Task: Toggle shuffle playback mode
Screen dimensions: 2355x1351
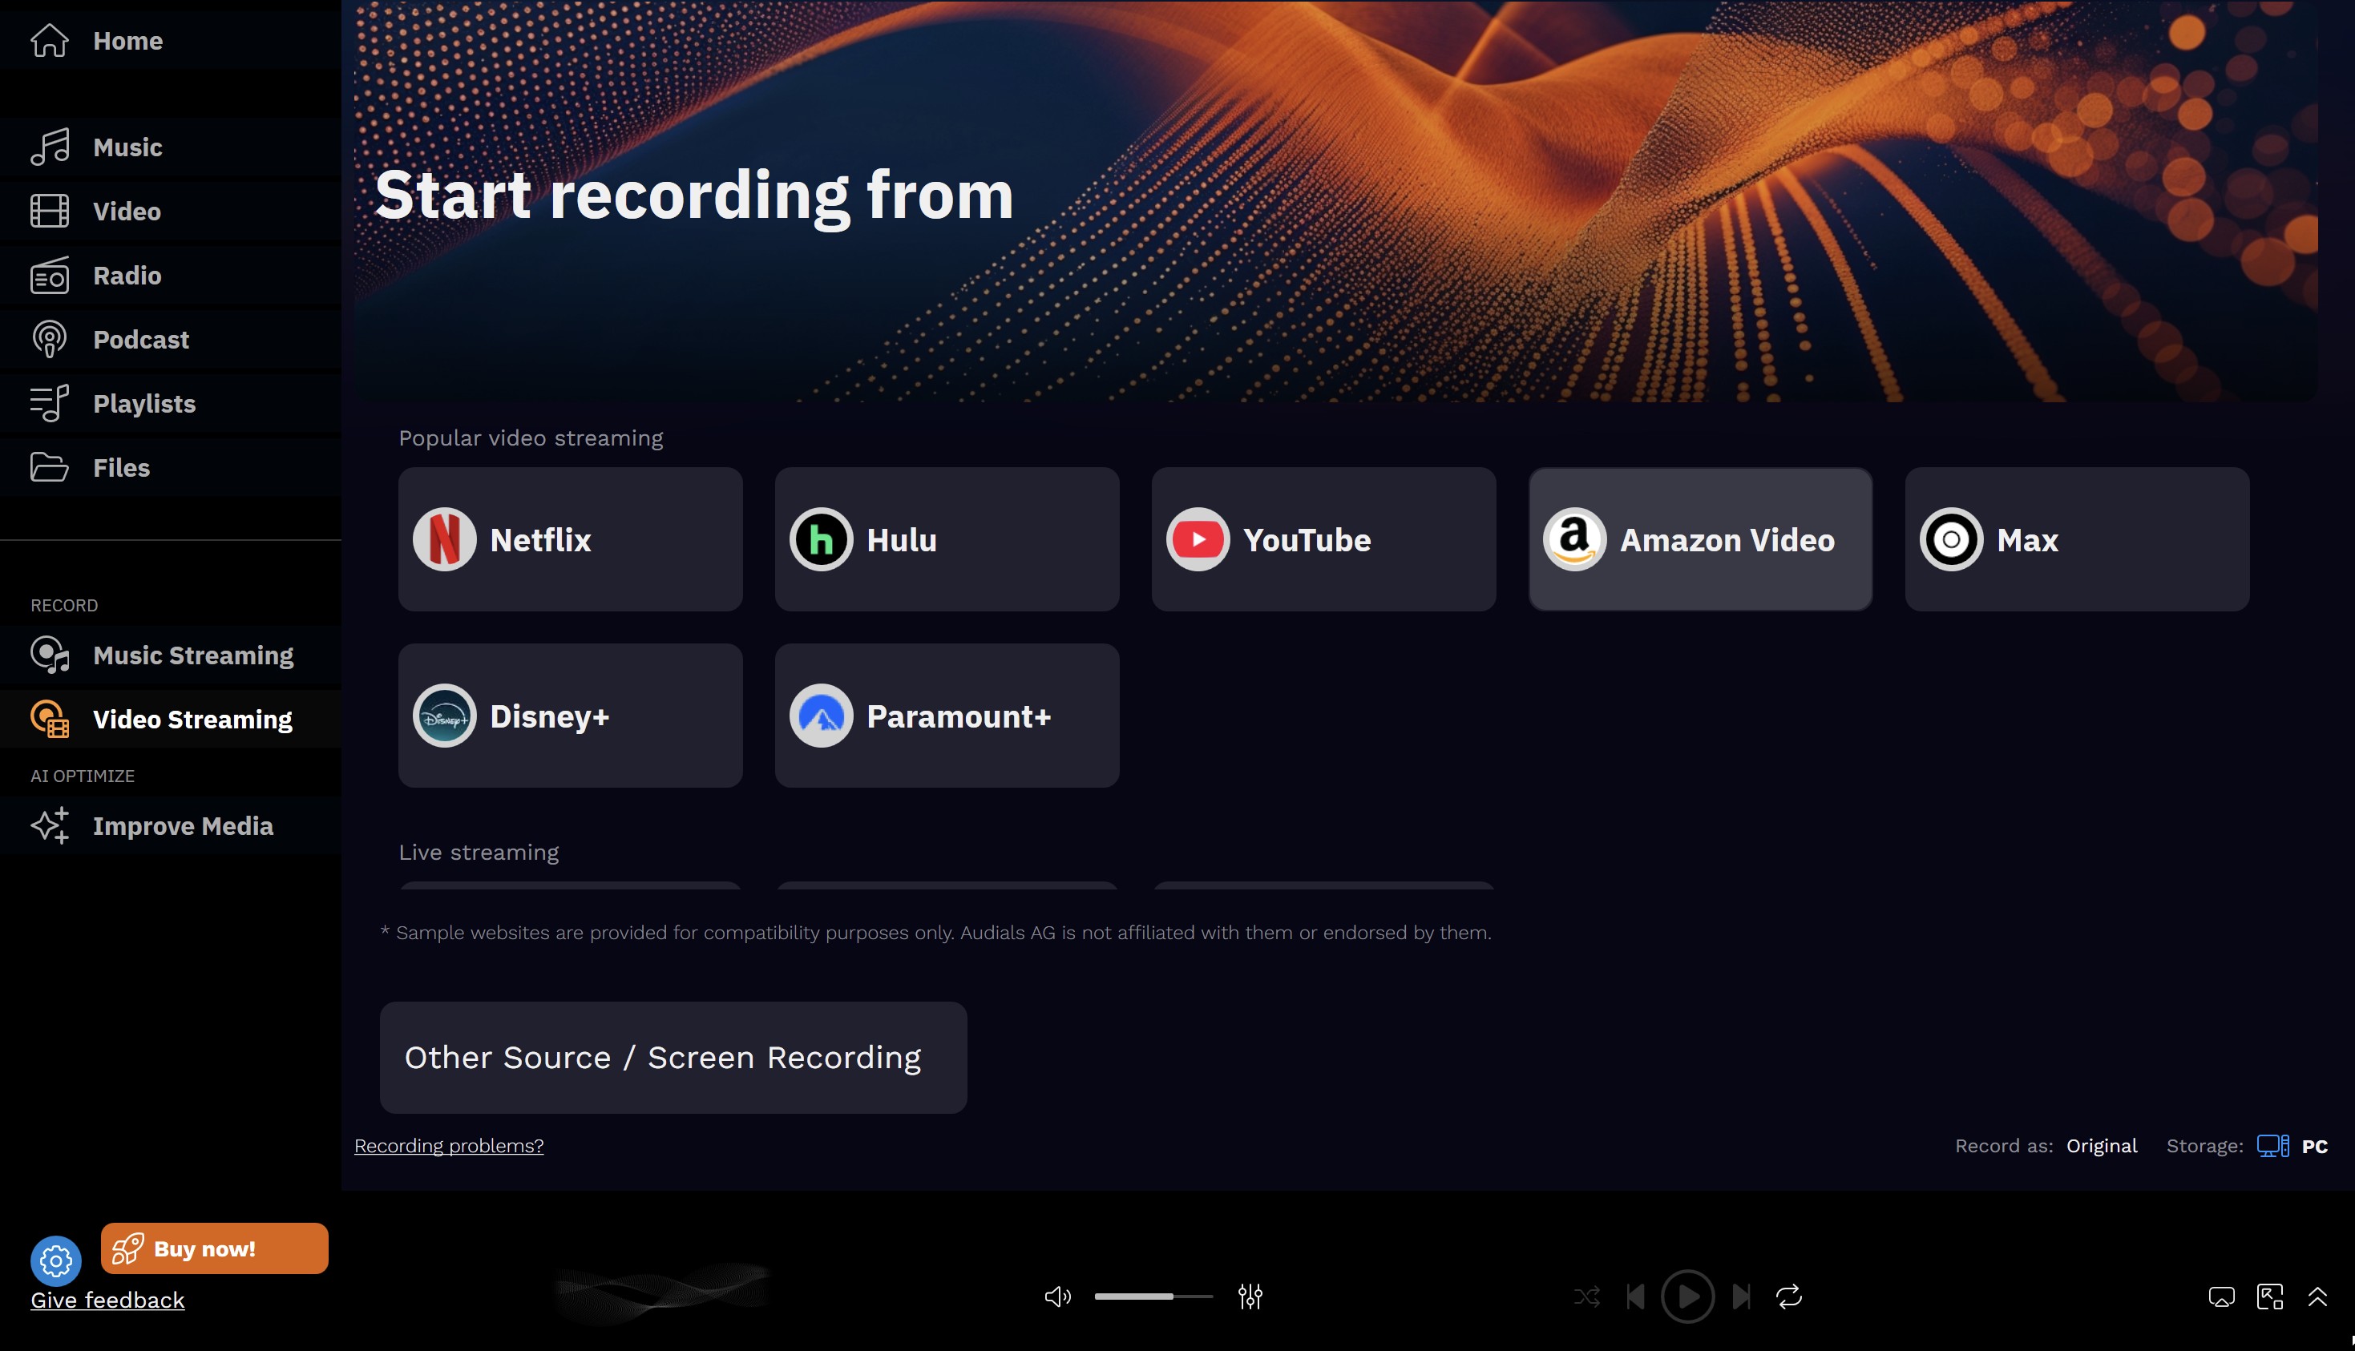Action: click(x=1589, y=1297)
